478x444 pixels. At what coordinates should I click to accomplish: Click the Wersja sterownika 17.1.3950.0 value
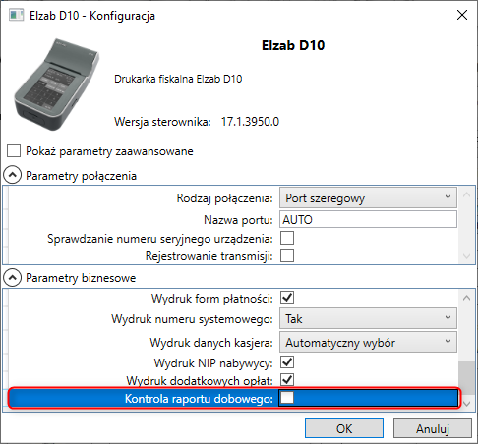coord(250,122)
